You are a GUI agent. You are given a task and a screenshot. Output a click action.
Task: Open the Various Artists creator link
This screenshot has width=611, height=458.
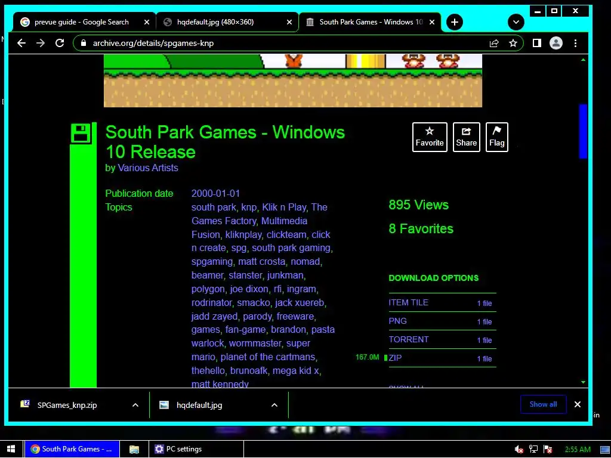tap(148, 168)
